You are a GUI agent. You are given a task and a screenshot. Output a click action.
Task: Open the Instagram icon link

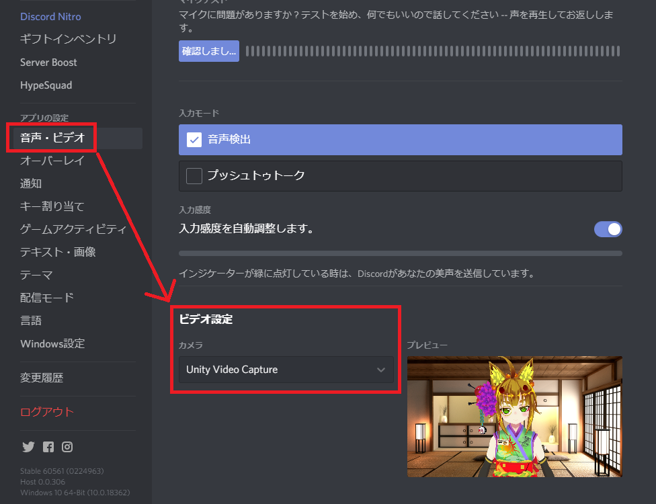click(67, 447)
